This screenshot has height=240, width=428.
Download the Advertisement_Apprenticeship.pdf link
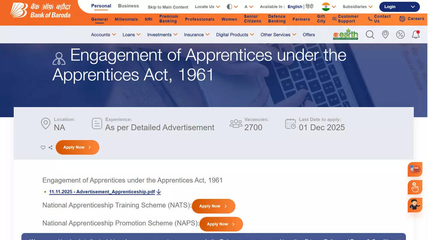[102, 192]
